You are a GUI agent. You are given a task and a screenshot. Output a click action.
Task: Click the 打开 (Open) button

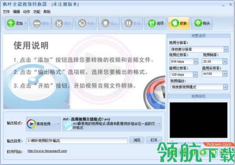154,140
